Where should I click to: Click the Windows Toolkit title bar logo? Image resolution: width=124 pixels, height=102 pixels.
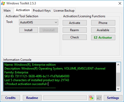[x=3, y=3]
